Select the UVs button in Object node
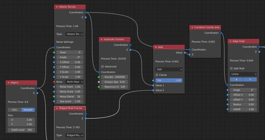Screen dimensions: 265x140 [14, 110]
